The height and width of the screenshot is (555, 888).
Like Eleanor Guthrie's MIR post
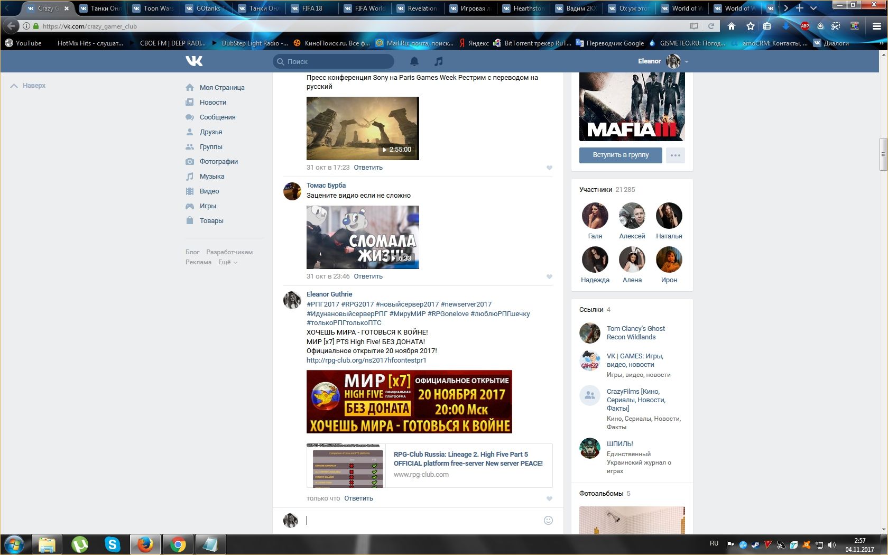coord(549,498)
